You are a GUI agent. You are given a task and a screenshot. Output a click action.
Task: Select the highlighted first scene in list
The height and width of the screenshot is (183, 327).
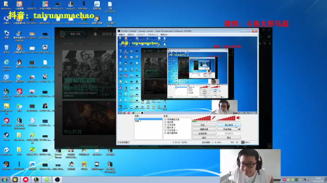coord(148,119)
